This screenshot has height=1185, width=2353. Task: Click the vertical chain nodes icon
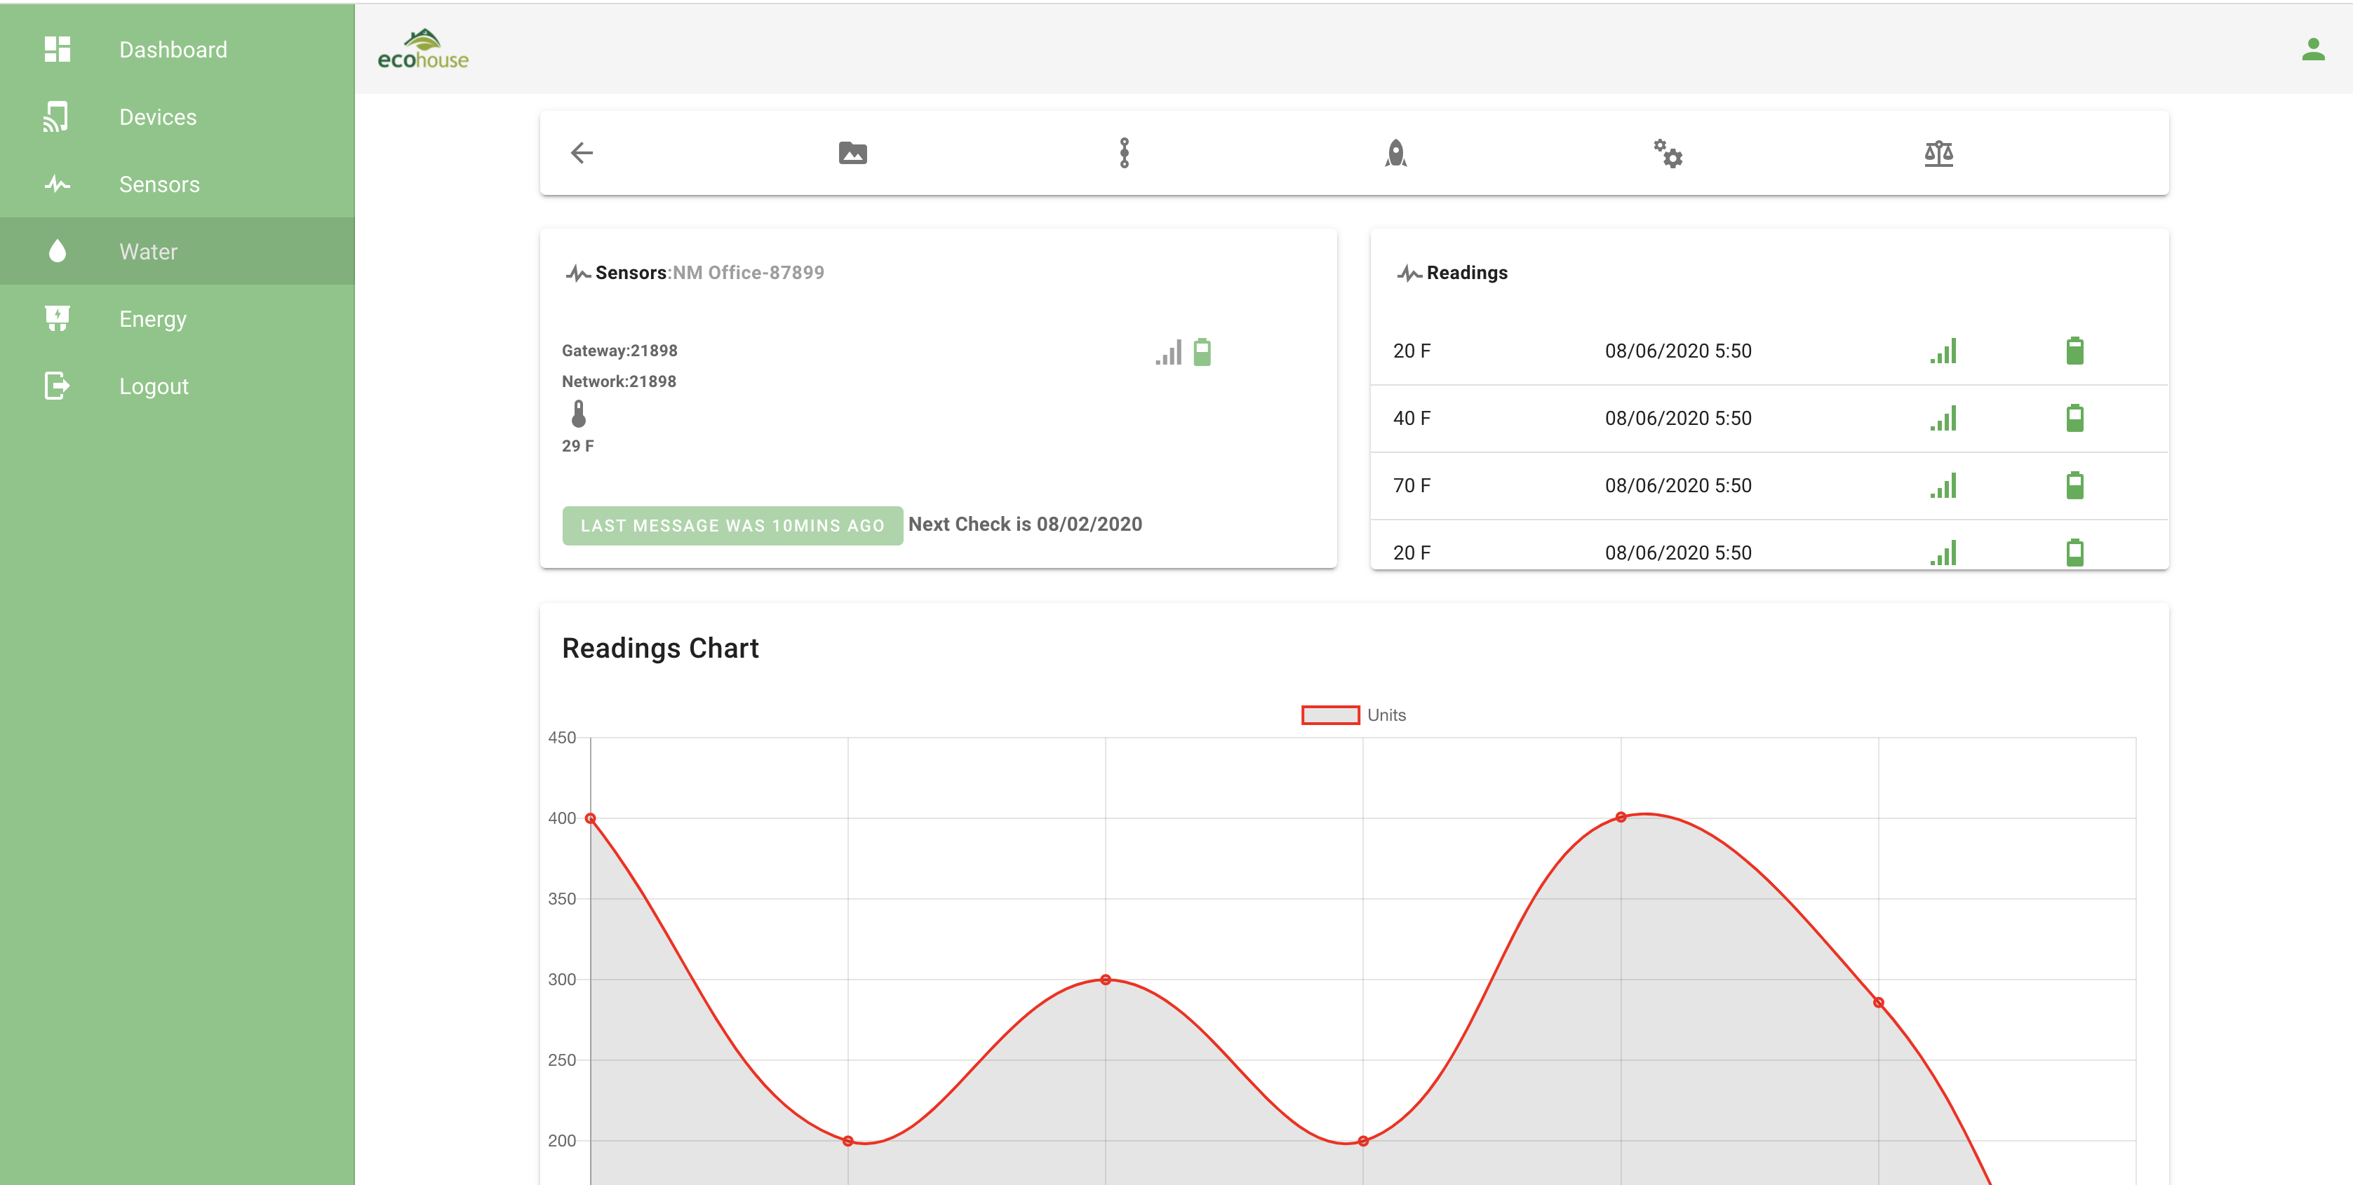(x=1125, y=152)
